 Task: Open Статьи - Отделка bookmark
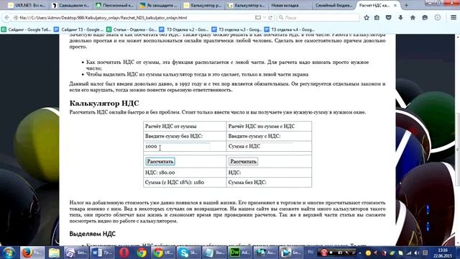point(132,29)
